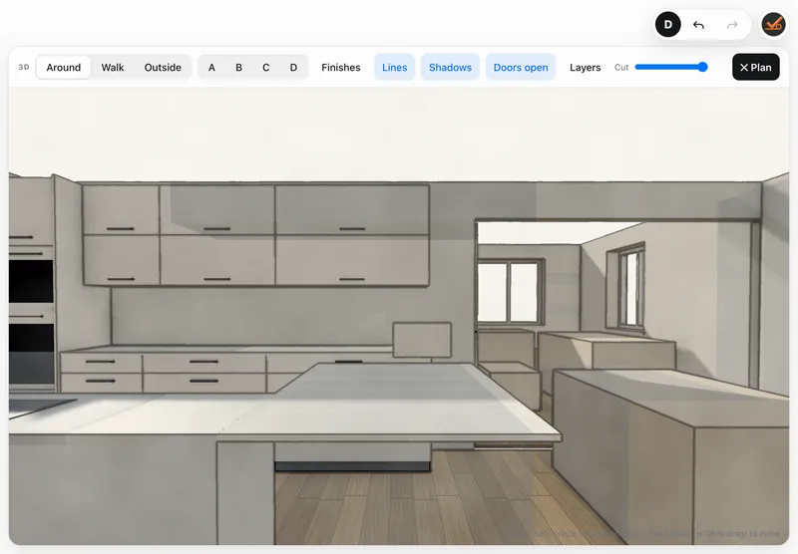Close 3D view with Plan button
The height and width of the screenshot is (554, 798).
[756, 67]
